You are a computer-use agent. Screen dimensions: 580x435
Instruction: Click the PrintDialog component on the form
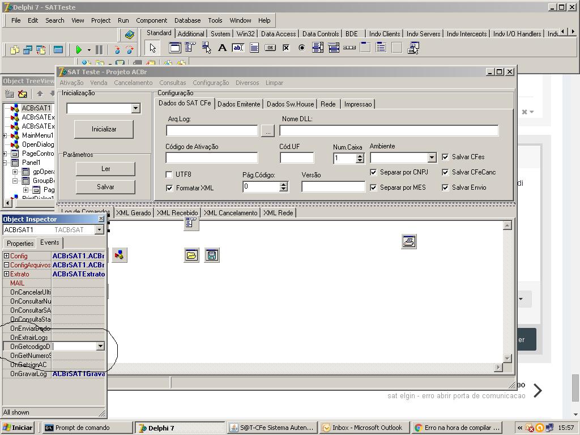tap(409, 241)
